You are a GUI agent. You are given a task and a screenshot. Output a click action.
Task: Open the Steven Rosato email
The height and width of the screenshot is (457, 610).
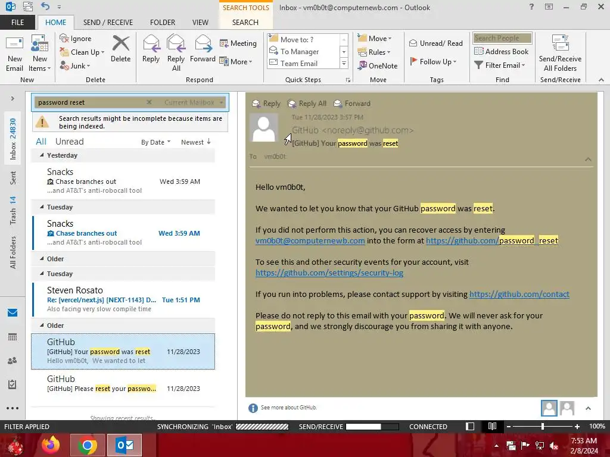(123, 299)
